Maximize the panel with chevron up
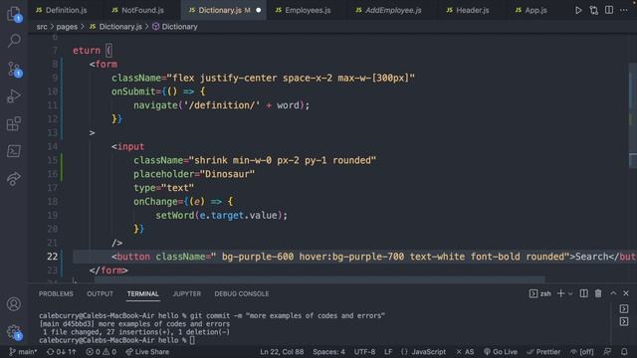This screenshot has width=637, height=358. click(613, 293)
